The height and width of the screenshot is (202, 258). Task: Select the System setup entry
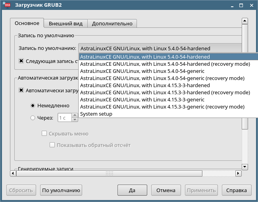tap(168, 114)
